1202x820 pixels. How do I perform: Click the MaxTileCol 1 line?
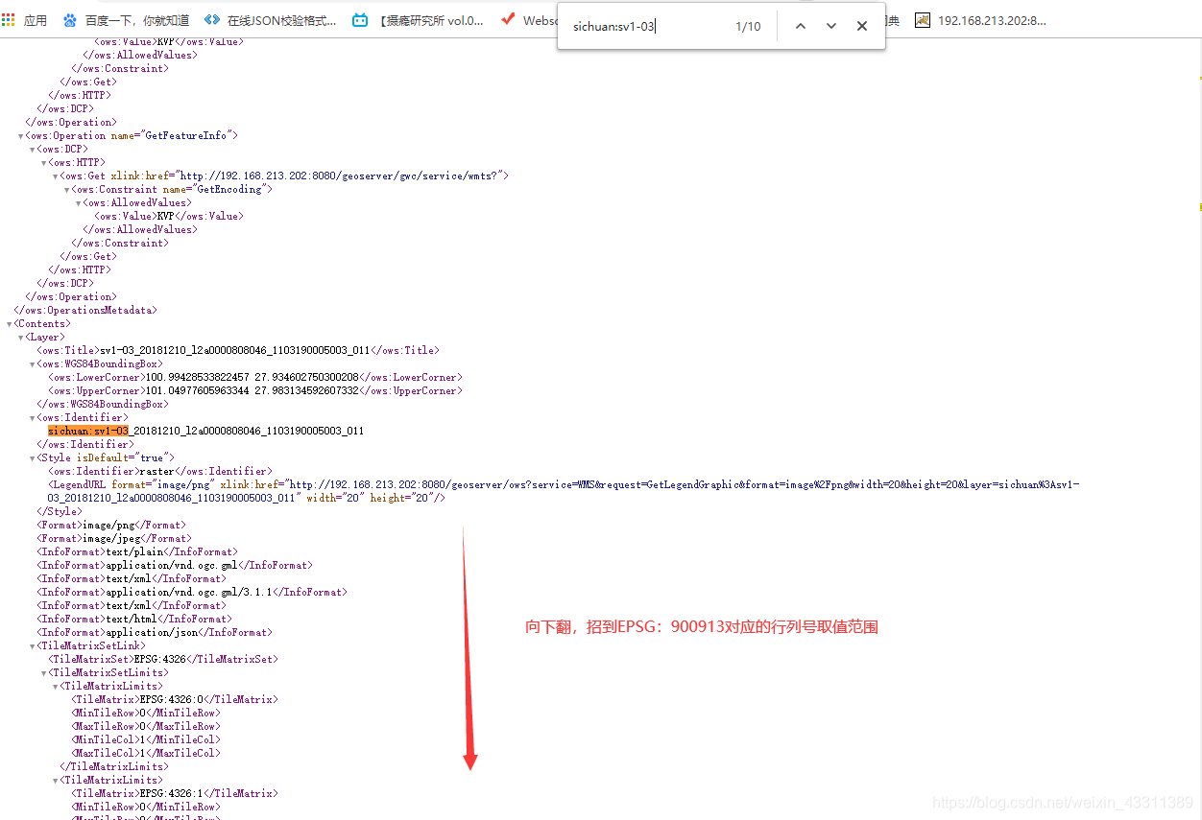(x=146, y=754)
